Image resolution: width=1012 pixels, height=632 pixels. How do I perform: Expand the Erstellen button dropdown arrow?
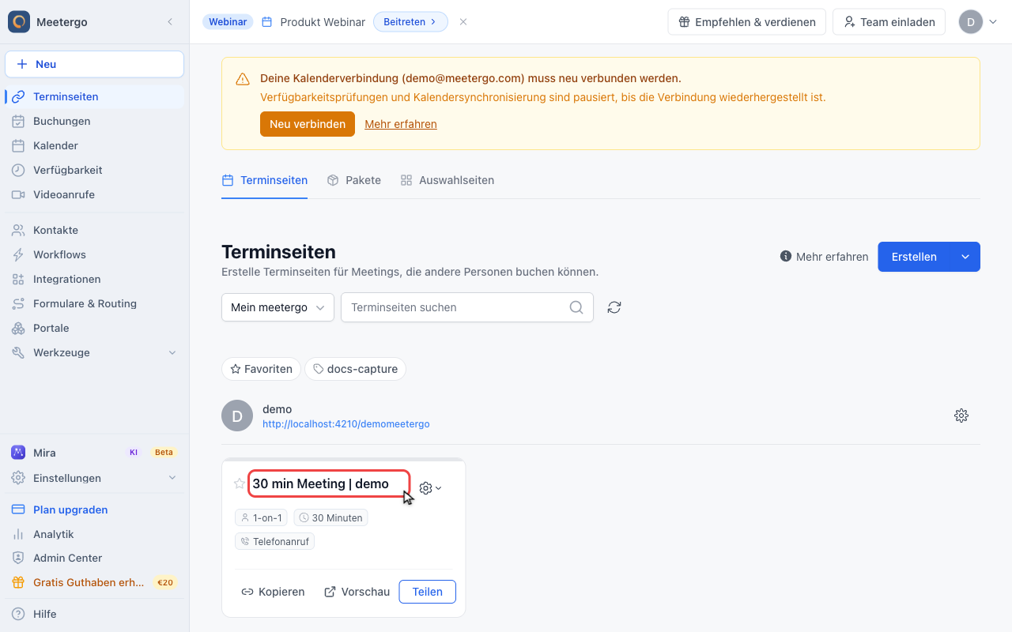click(x=965, y=257)
